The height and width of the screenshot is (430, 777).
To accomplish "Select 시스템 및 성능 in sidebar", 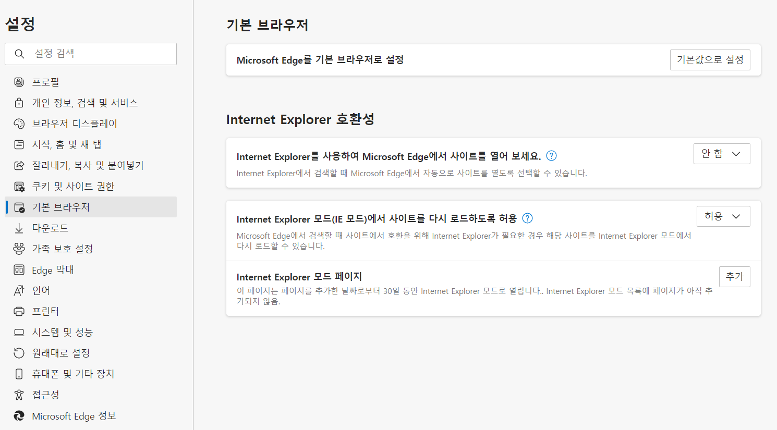I will [x=19, y=331].
